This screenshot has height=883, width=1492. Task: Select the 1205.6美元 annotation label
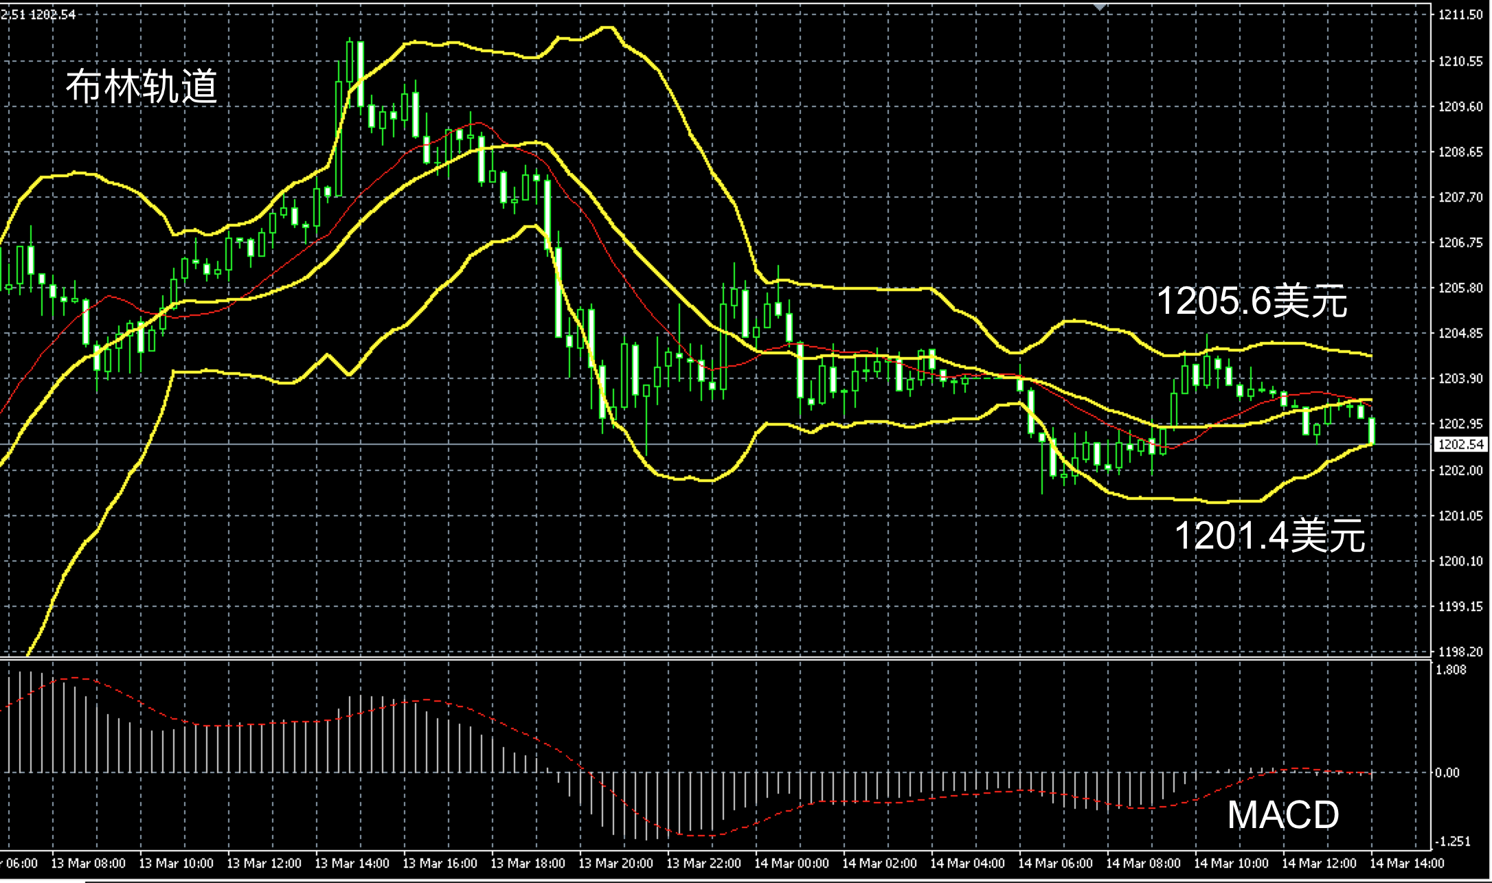click(x=1252, y=301)
